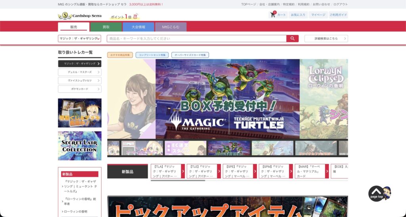The height and width of the screenshot is (217, 406).
Task: Click the 詳細検索はこちら button
Action: point(326,38)
